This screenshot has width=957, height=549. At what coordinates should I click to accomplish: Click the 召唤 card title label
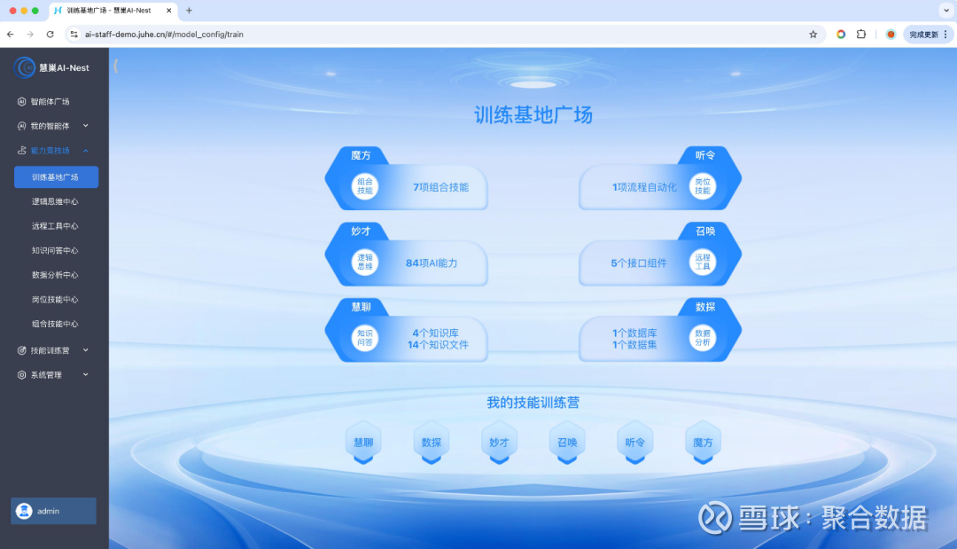(705, 231)
